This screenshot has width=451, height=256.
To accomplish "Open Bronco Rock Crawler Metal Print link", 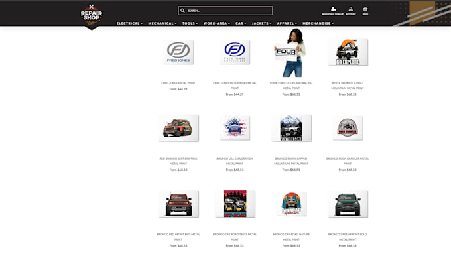I will [x=348, y=161].
